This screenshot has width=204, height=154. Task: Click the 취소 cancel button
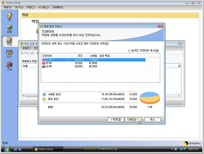[x=152, y=120]
